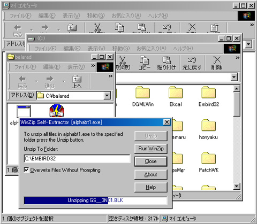Open 移動(G) menu in (C:) window
This screenshot has width=257, height=224.
121,49
